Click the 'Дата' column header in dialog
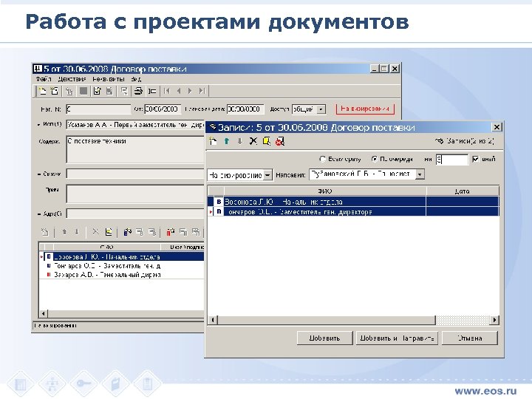The height and width of the screenshot is (399, 532). pyautogui.click(x=462, y=191)
